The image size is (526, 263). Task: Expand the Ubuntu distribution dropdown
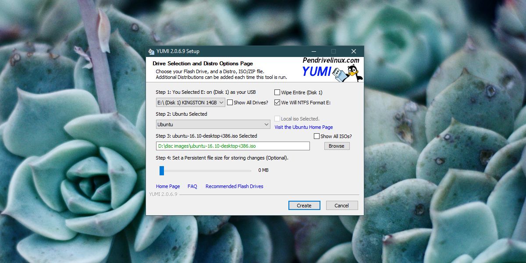point(213,124)
